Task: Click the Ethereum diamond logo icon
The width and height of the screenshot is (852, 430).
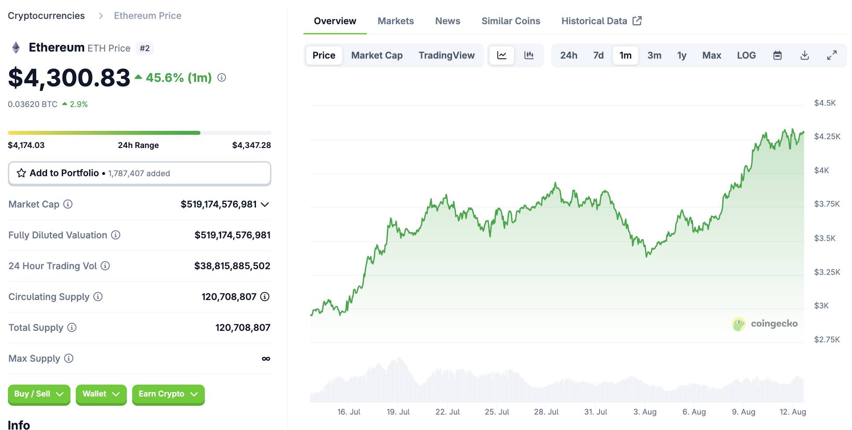Action: point(16,48)
